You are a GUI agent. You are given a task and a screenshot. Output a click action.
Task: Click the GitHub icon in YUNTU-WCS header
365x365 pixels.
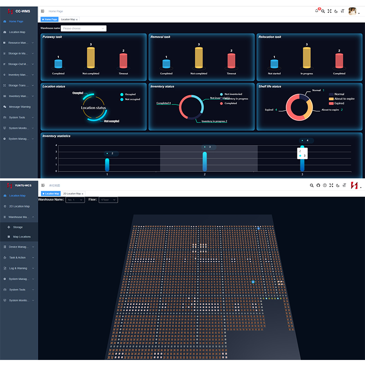pyautogui.click(x=318, y=185)
